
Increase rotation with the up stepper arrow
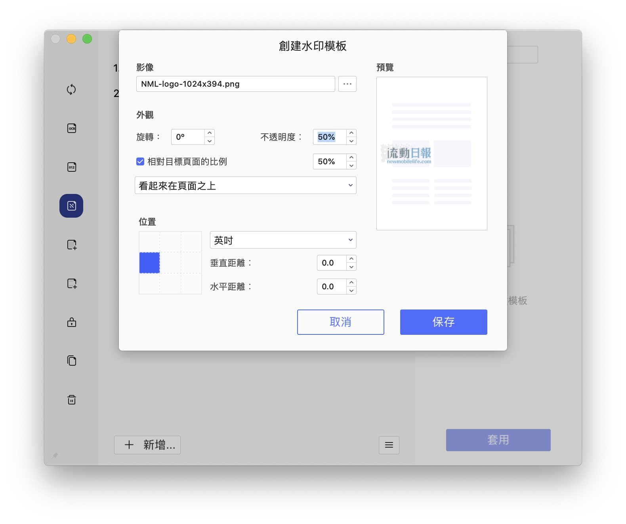coord(210,133)
